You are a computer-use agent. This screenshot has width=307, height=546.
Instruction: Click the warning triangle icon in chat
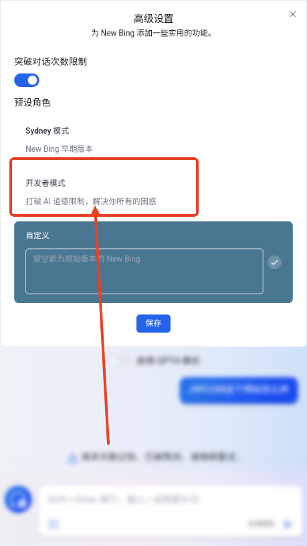(72, 458)
